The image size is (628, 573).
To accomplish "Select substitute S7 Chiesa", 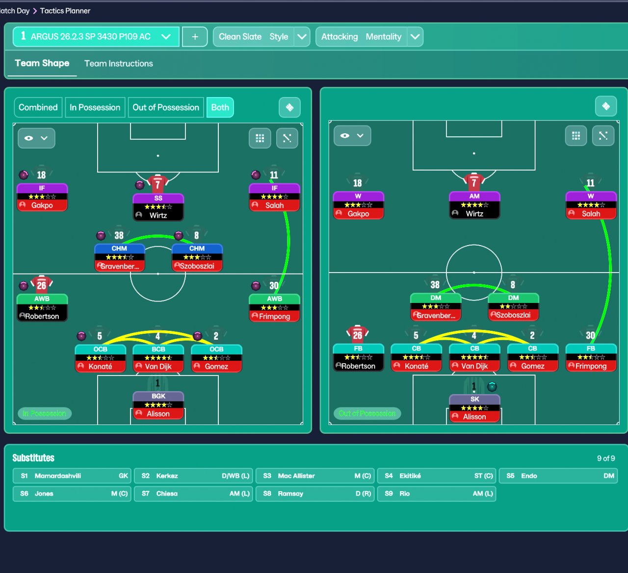I will [x=194, y=494].
